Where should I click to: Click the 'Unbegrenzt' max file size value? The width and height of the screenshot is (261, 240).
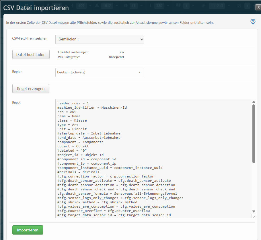pyautogui.click(x=116, y=57)
